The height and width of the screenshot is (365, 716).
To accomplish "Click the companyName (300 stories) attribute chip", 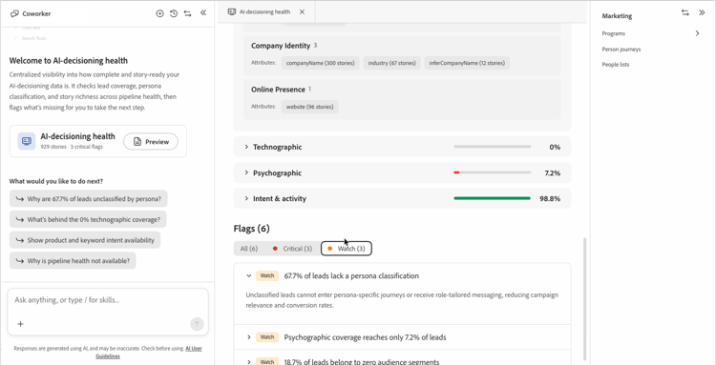I will (x=320, y=63).
